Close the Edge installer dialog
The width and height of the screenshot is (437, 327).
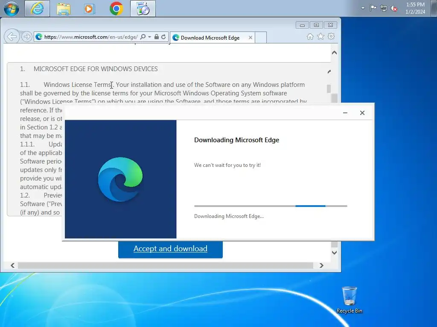[362, 113]
